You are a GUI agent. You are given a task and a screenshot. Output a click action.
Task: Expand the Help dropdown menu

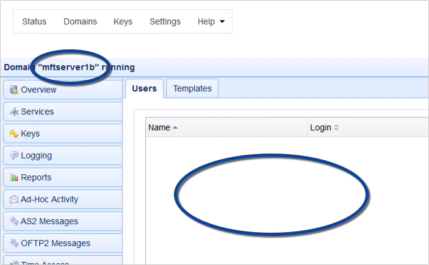point(211,22)
